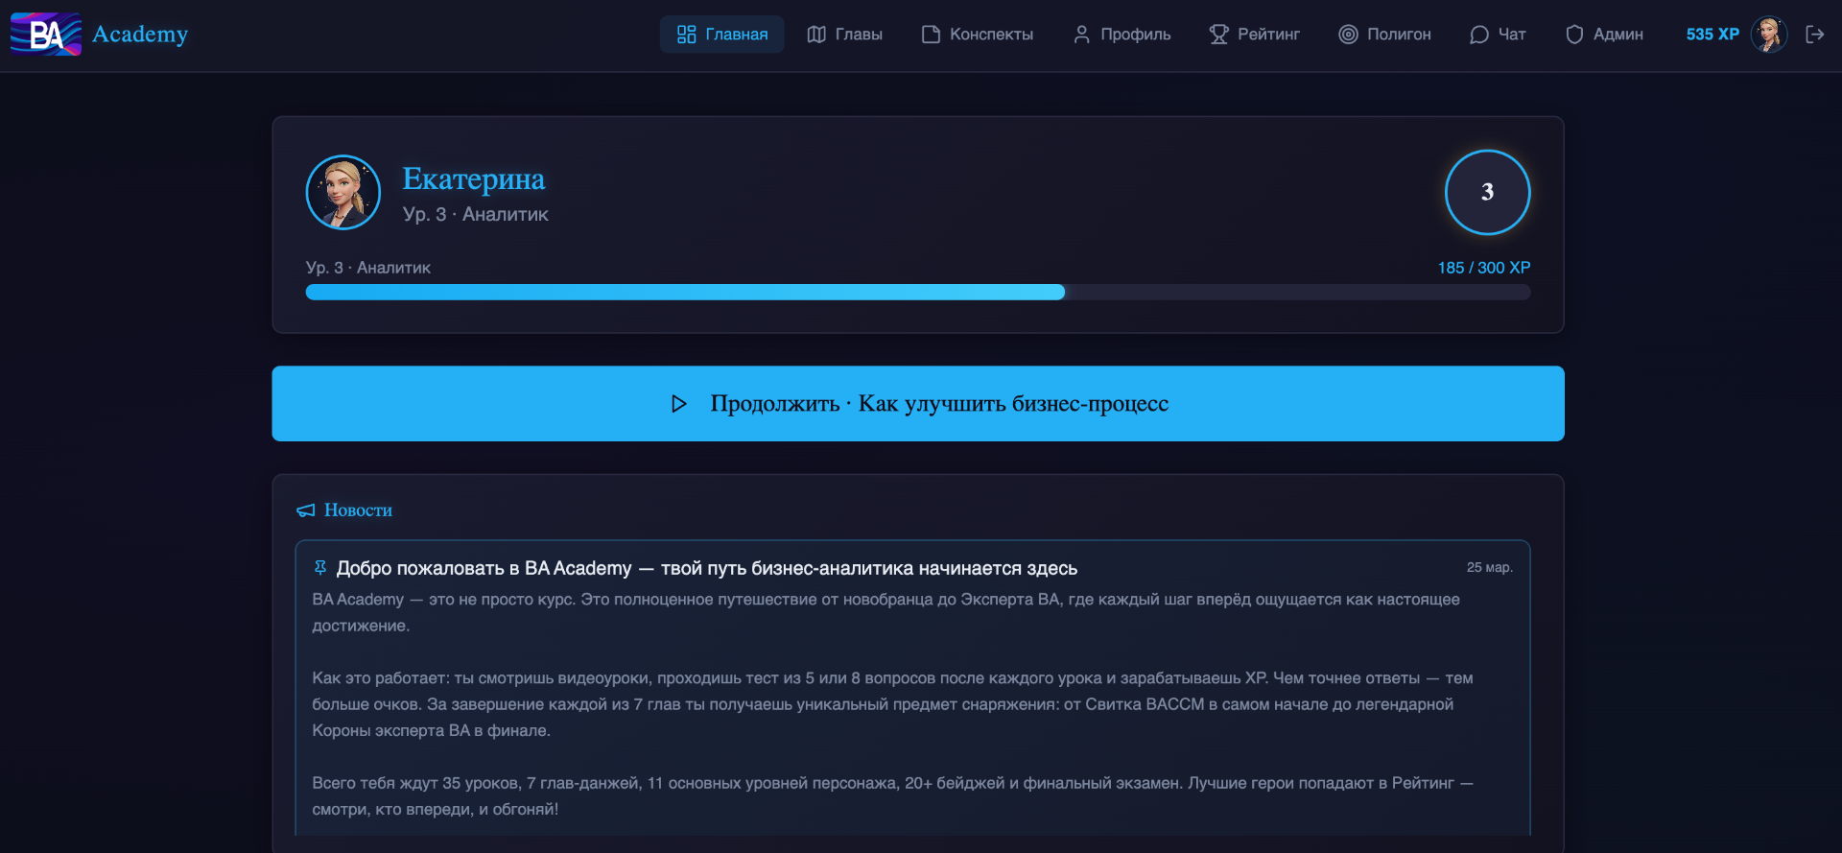Screen dimensions: 1842x853
Task: Click the Екатерина name heading
Action: pos(473,179)
